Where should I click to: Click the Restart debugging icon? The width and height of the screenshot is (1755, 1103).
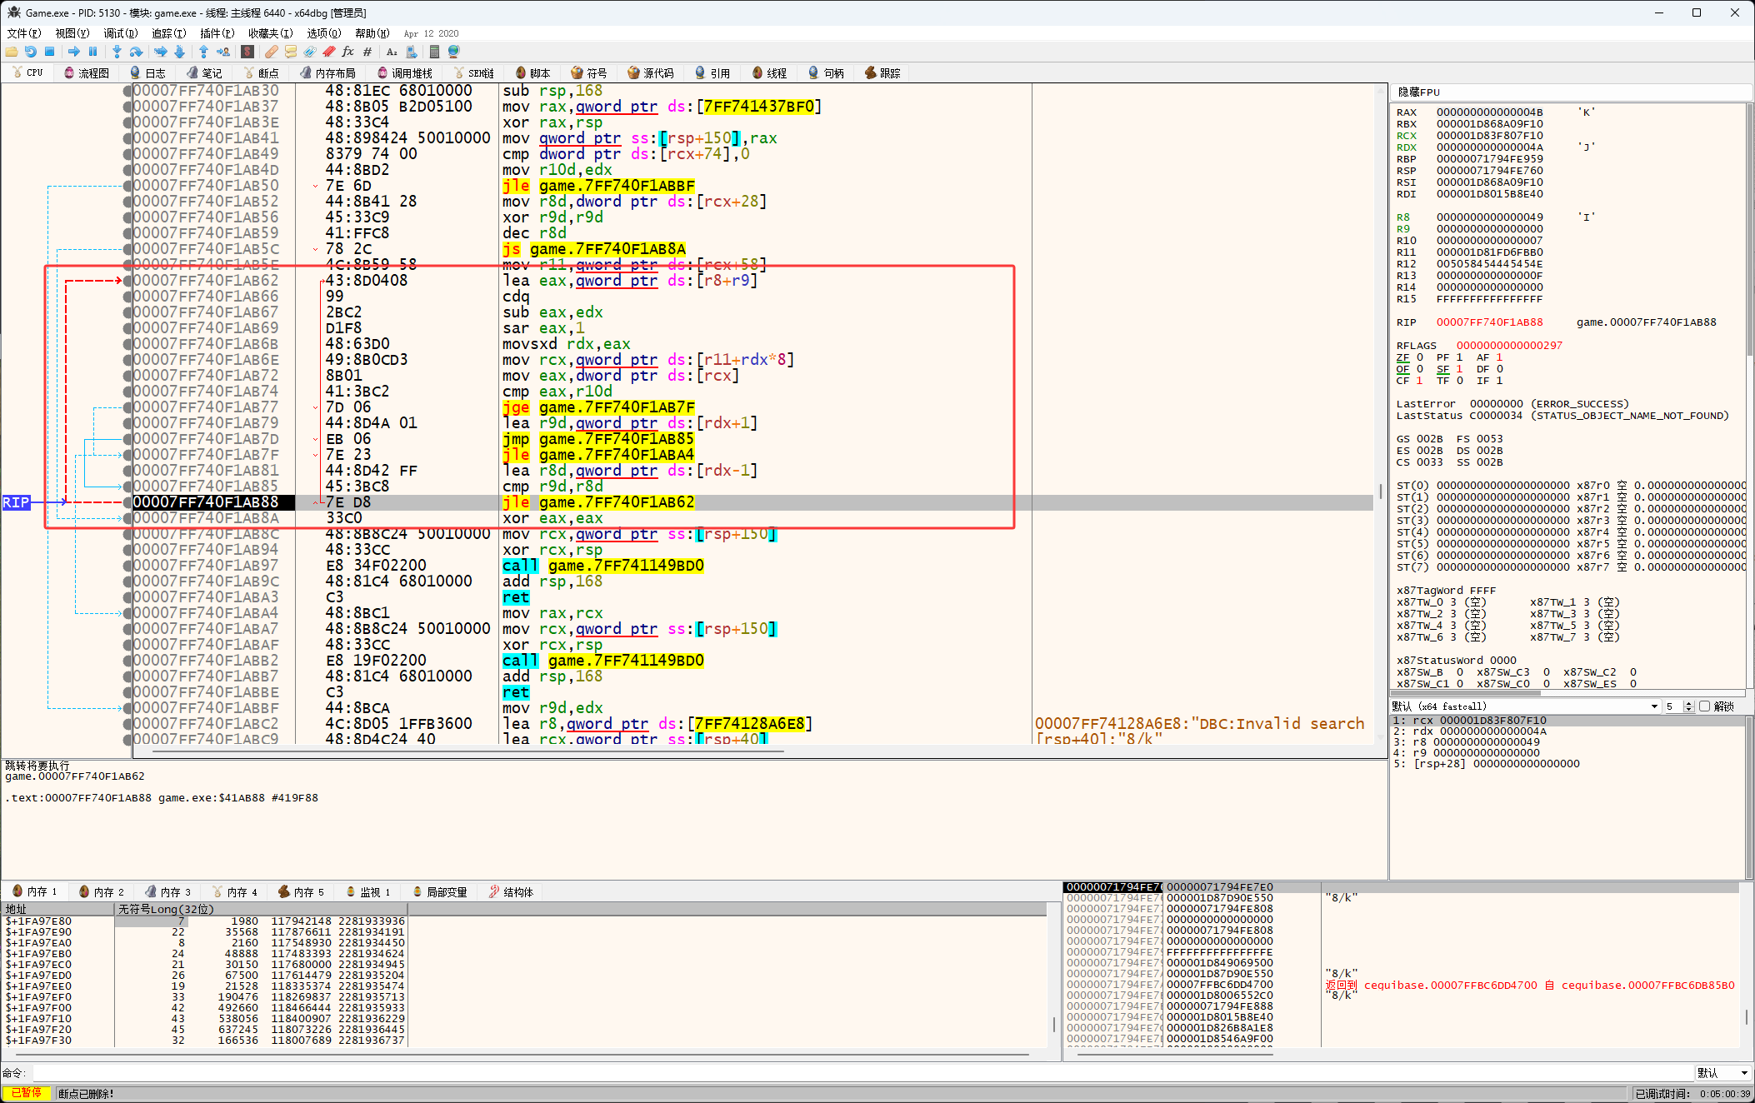point(30,52)
